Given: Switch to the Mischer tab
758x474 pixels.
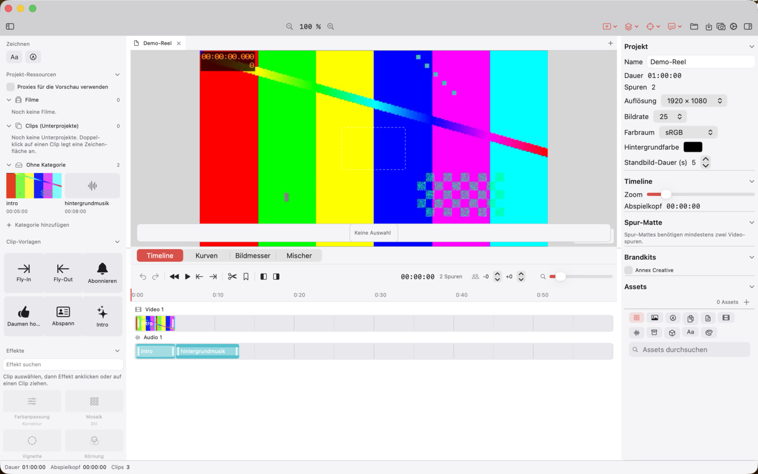Looking at the screenshot, I should click(299, 255).
